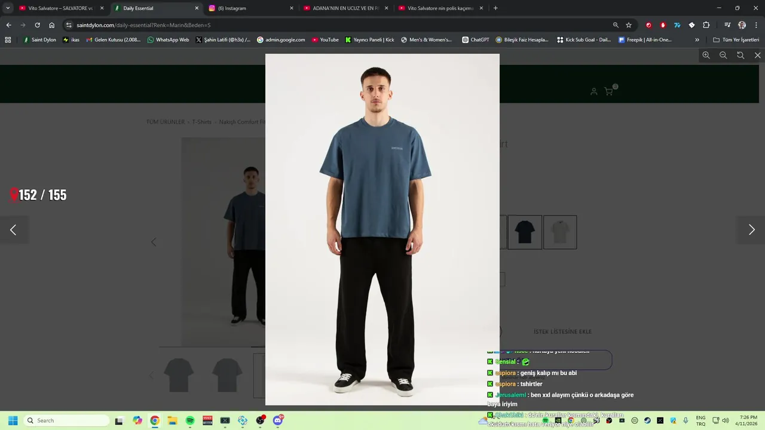The height and width of the screenshot is (430, 765).
Task: Open the Kick Sub Goal bookmark
Action: tap(584, 40)
